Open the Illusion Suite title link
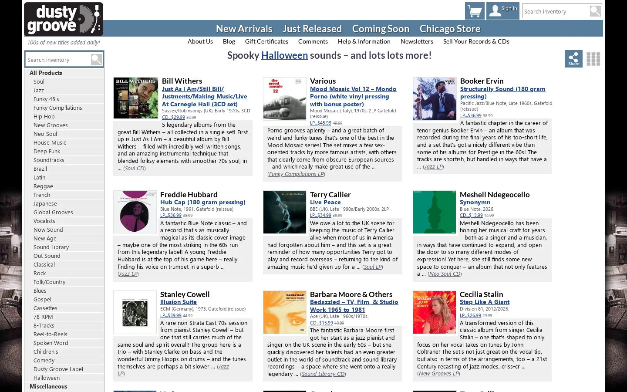The height and width of the screenshot is (392, 627). 179,302
